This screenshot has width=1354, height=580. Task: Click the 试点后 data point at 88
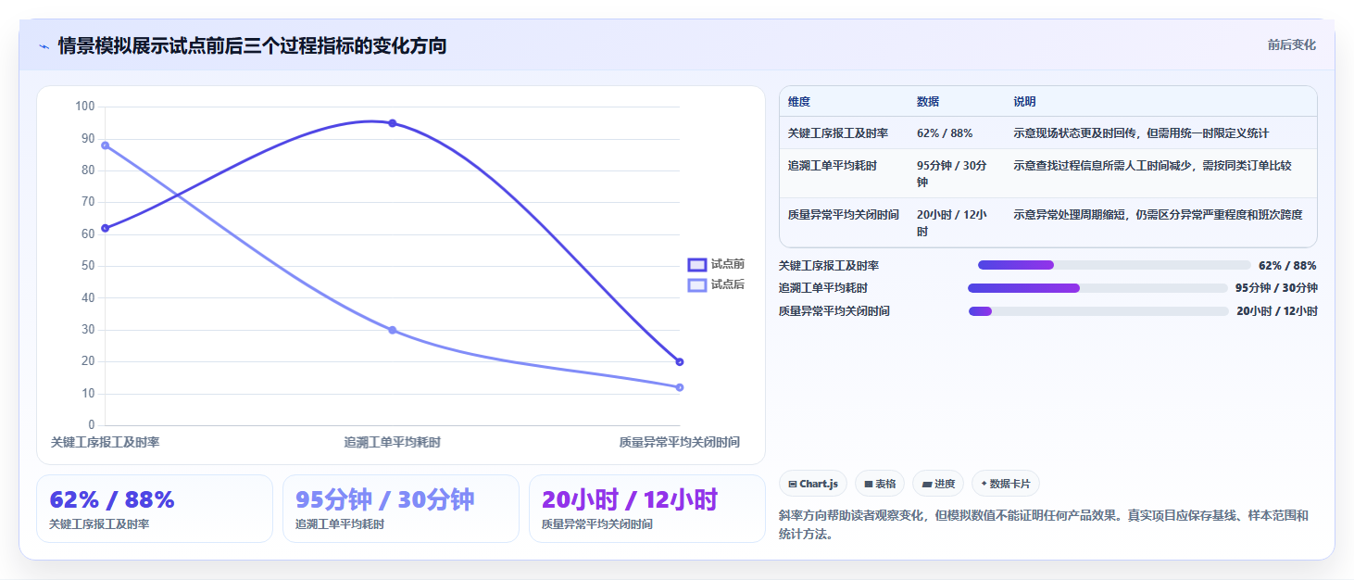(106, 145)
